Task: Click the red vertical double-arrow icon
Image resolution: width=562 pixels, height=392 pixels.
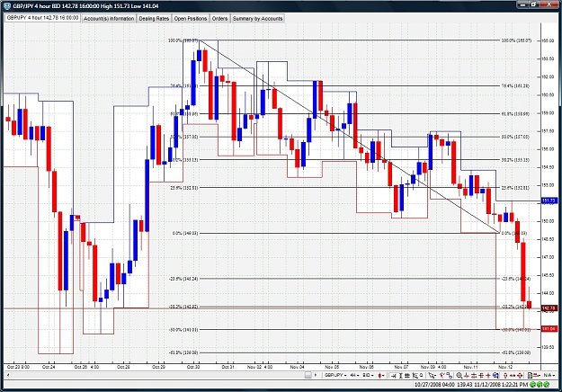Action: point(505,376)
